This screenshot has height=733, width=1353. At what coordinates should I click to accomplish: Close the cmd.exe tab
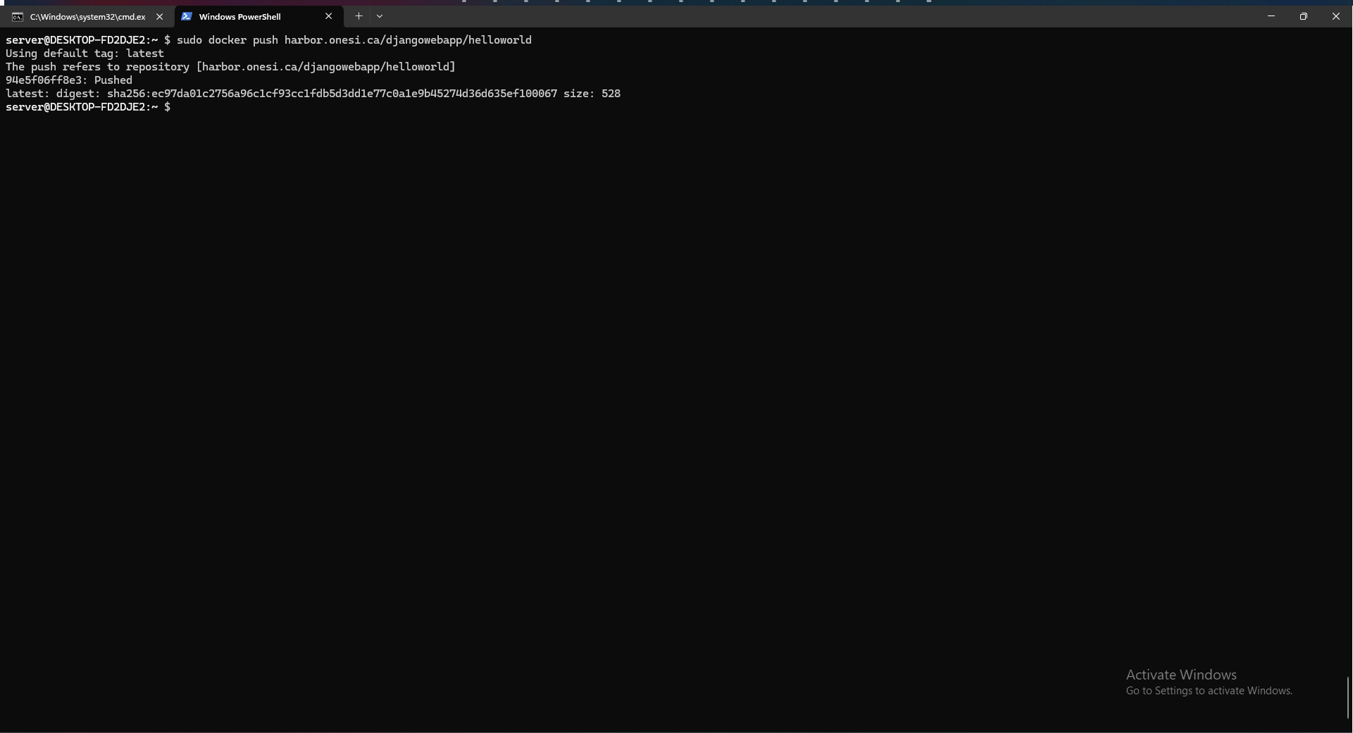(159, 16)
